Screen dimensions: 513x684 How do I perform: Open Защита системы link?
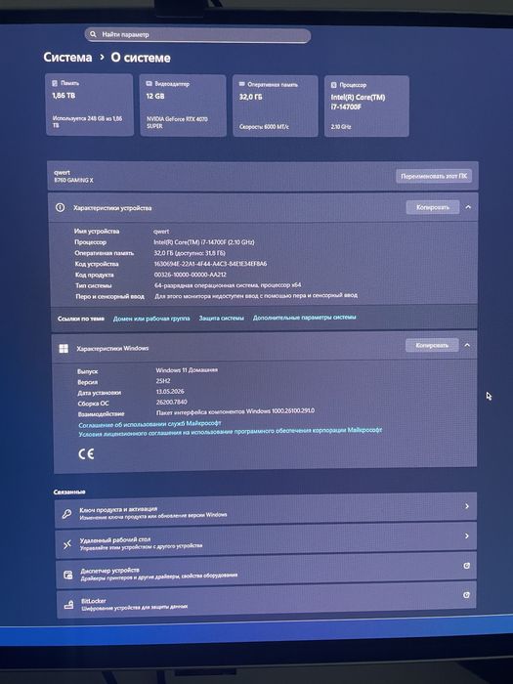[221, 318]
